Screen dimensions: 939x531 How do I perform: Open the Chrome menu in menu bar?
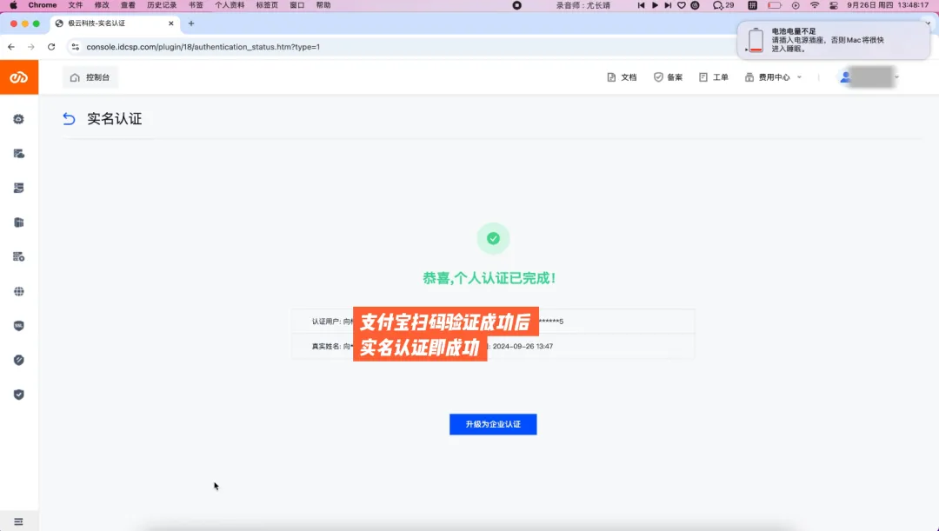[43, 5]
